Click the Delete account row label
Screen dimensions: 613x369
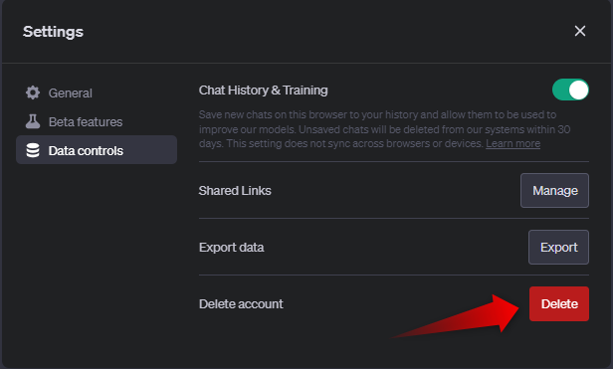point(241,304)
